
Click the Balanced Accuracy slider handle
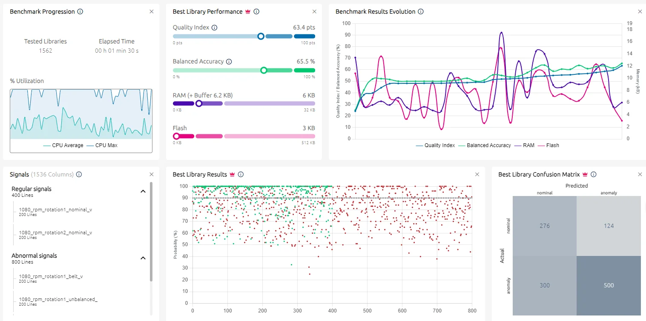264,70
